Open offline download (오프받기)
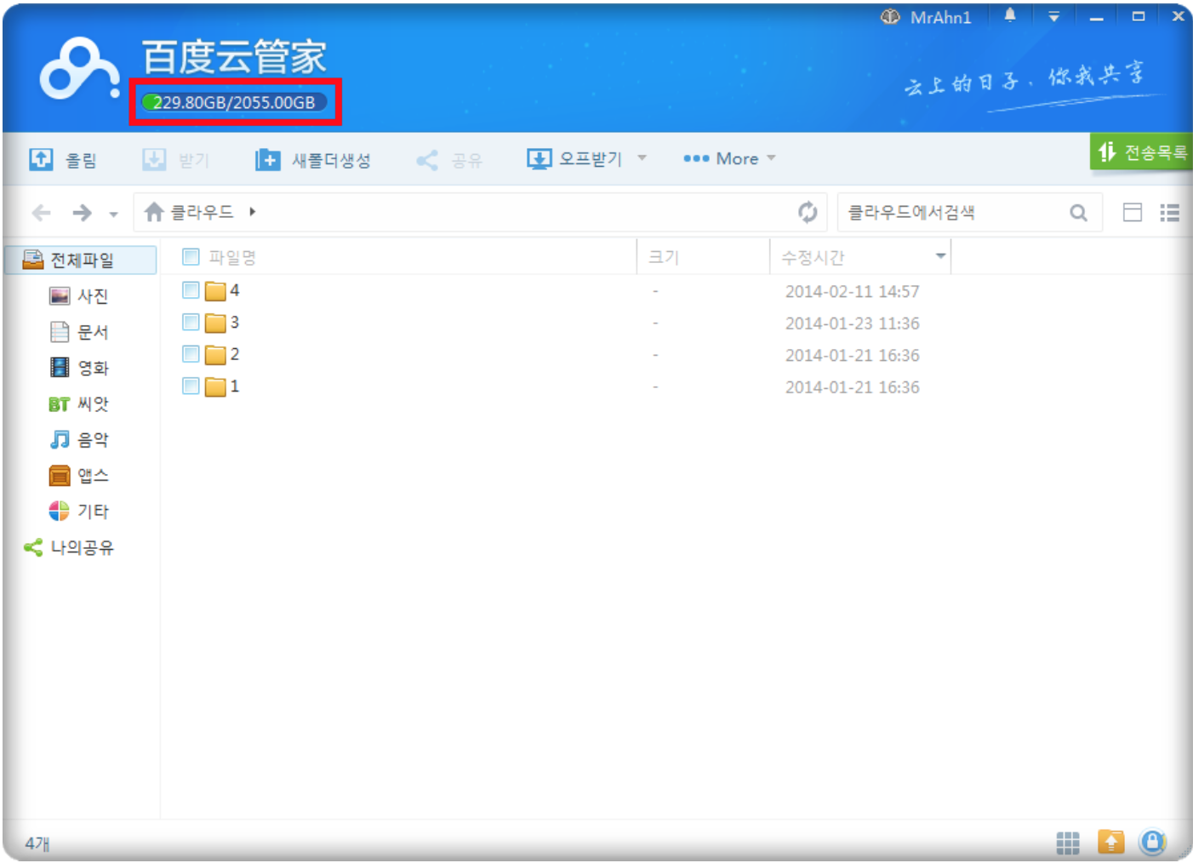 (575, 159)
